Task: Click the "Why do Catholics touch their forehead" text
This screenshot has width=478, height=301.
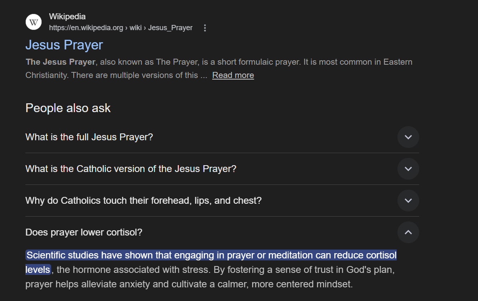Action: 143,201
